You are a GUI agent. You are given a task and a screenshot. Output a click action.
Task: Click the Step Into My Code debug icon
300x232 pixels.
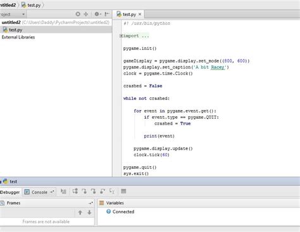click(93, 191)
